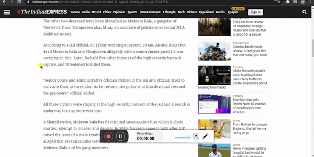Image resolution: width=314 pixels, height=157 pixels.
Task: Bookmark this page with star icon
Action: coord(278,2)
